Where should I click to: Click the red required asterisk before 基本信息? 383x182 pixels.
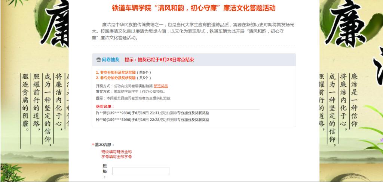pyautogui.click(x=93, y=145)
